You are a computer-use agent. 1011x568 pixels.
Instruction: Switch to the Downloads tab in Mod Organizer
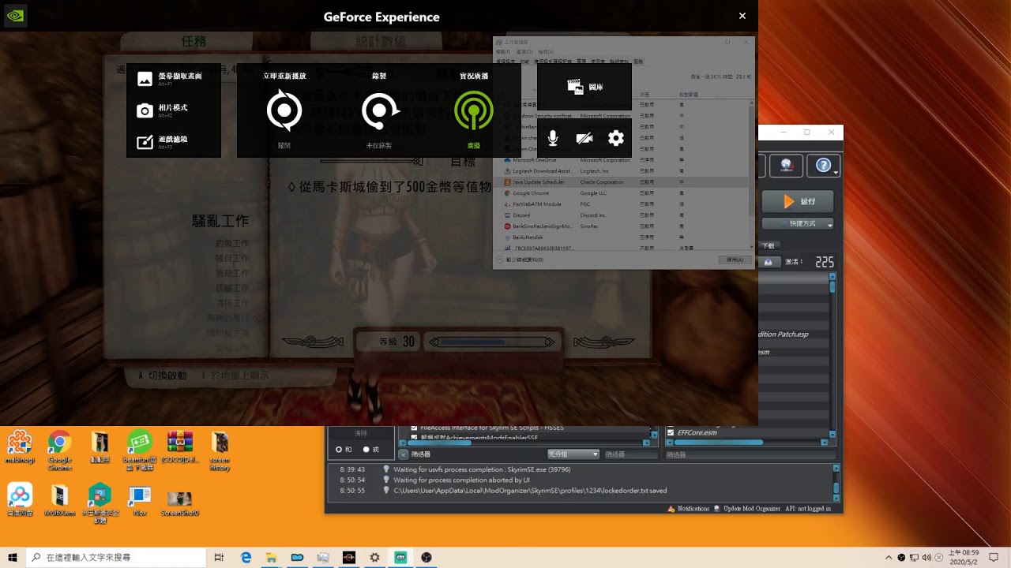(769, 246)
